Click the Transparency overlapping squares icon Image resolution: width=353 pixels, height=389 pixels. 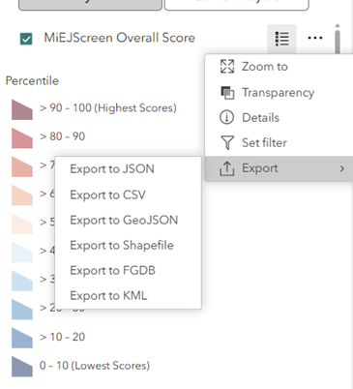(227, 93)
